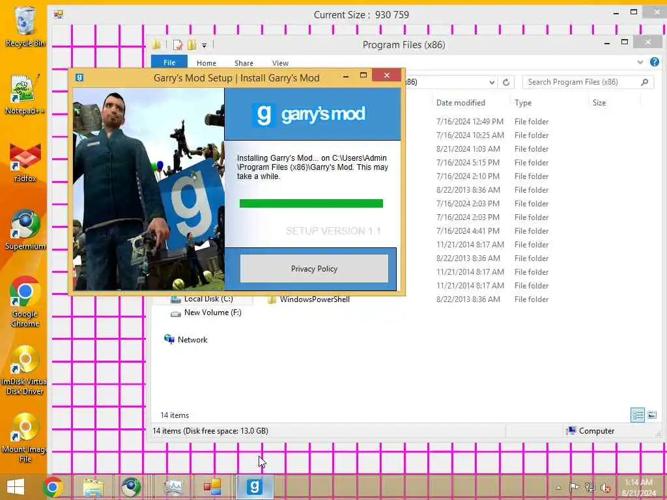Open ImDisk Virtual Disk Driver shortcut
The image size is (667, 500).
(24, 370)
